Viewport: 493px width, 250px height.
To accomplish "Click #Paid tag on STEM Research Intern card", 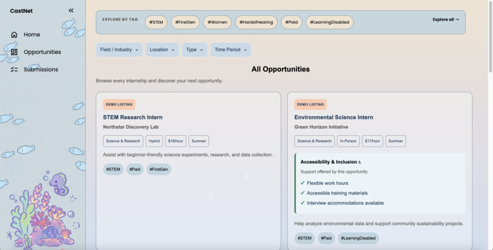I will (135, 169).
